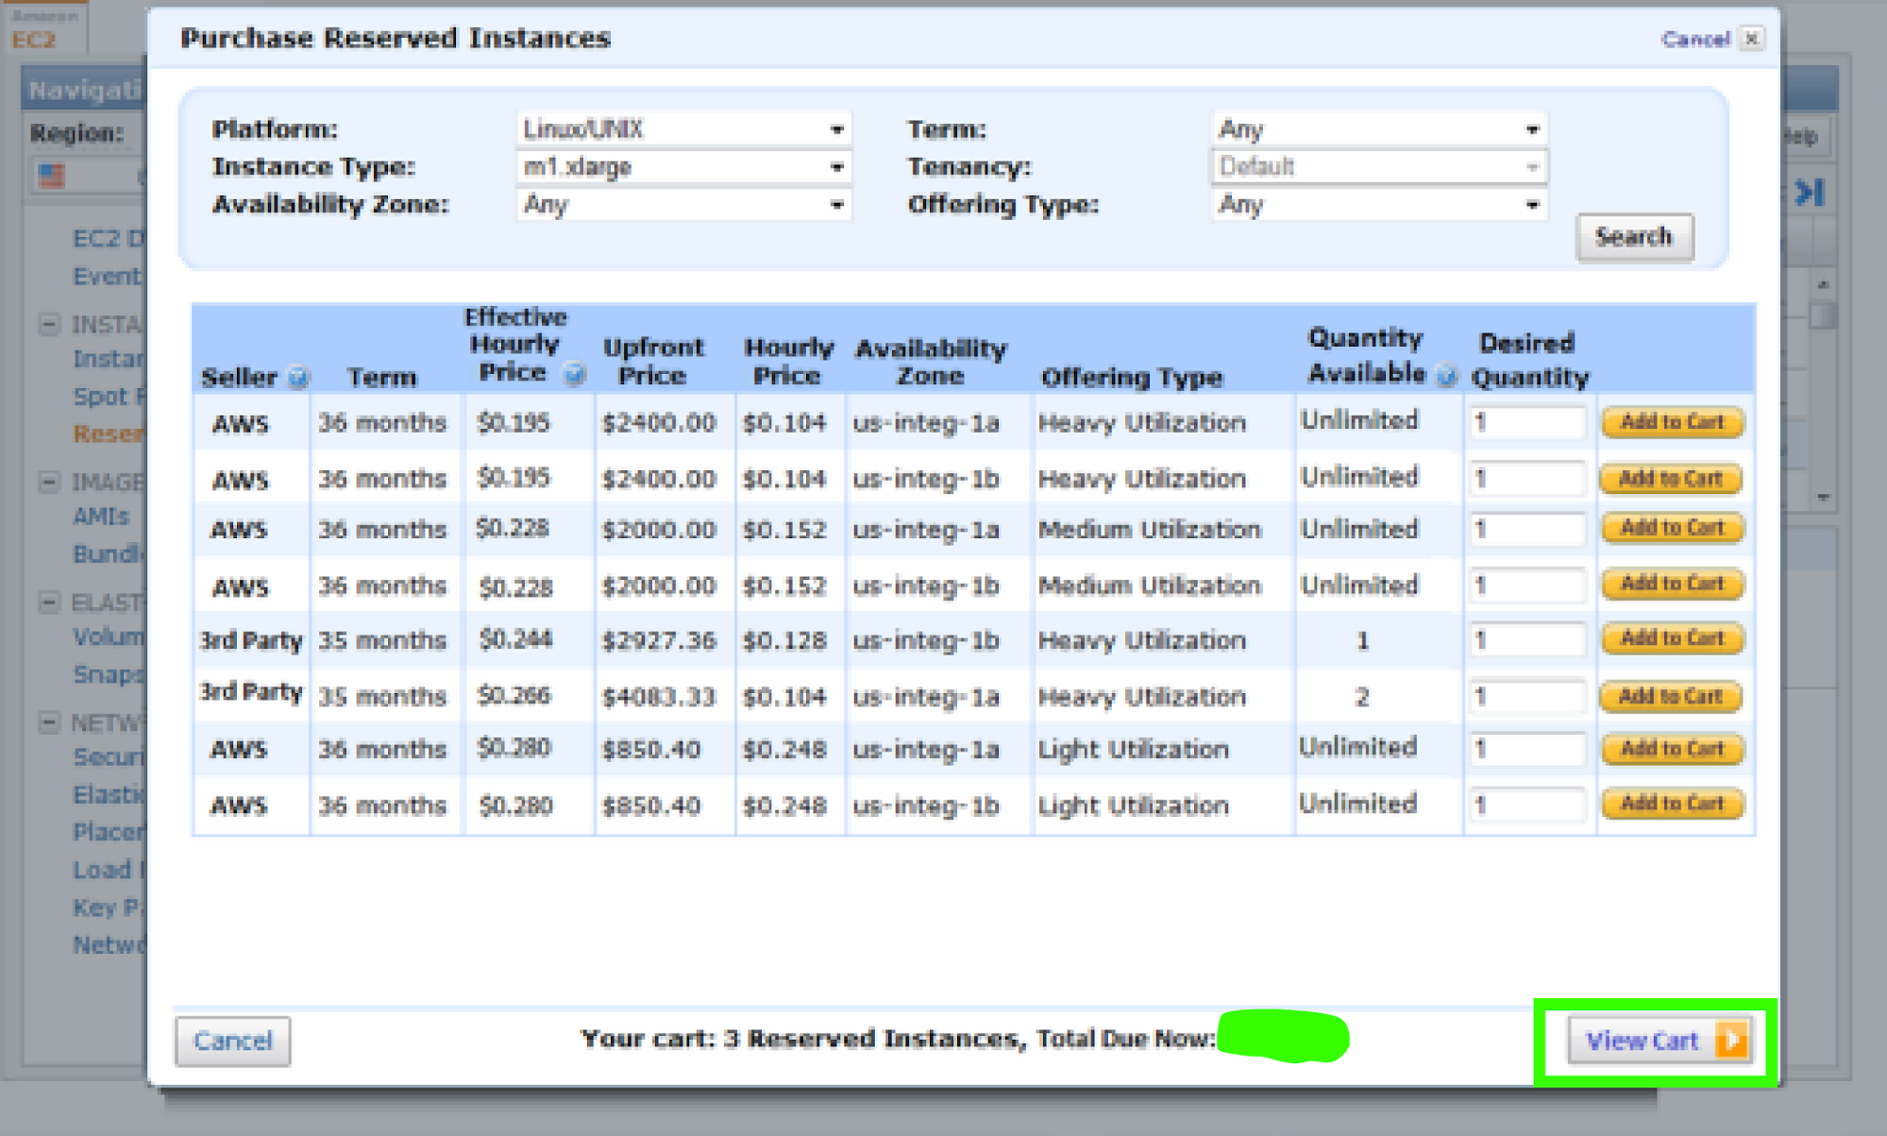Image resolution: width=1887 pixels, height=1136 pixels.
Task: Open the Instance Type dropdown
Action: pos(684,167)
